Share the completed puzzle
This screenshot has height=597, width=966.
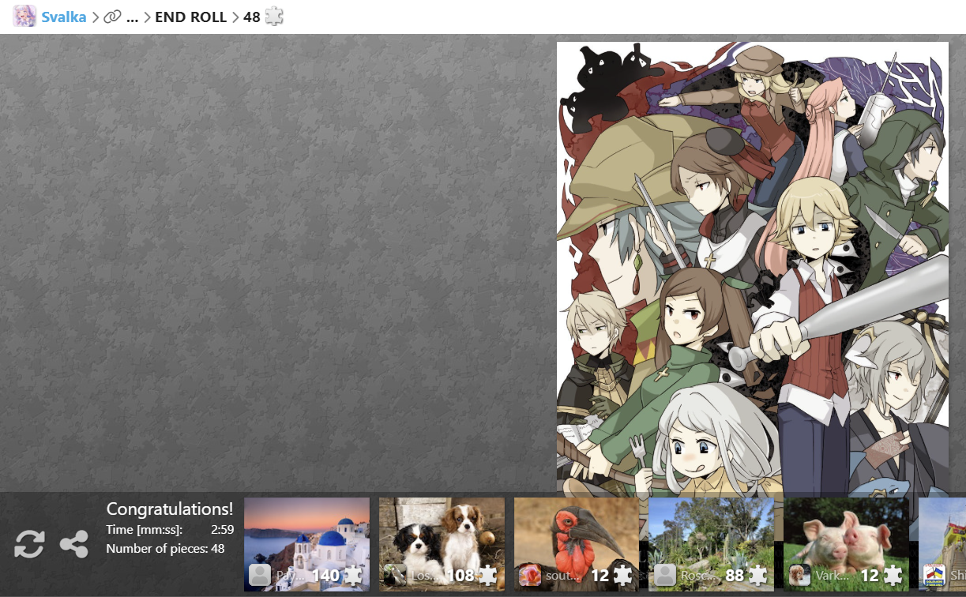(73, 545)
